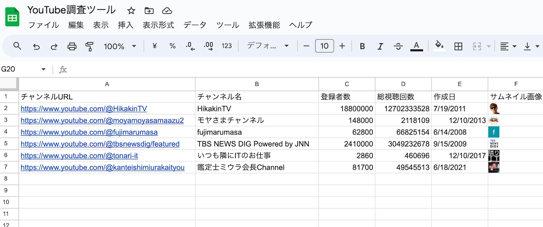Screen dimensions: 543x227
Task: Open the 表示形式 menu
Action: coord(158,25)
